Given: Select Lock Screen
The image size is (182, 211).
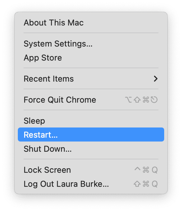Looking at the screenshot, I should [91, 170].
